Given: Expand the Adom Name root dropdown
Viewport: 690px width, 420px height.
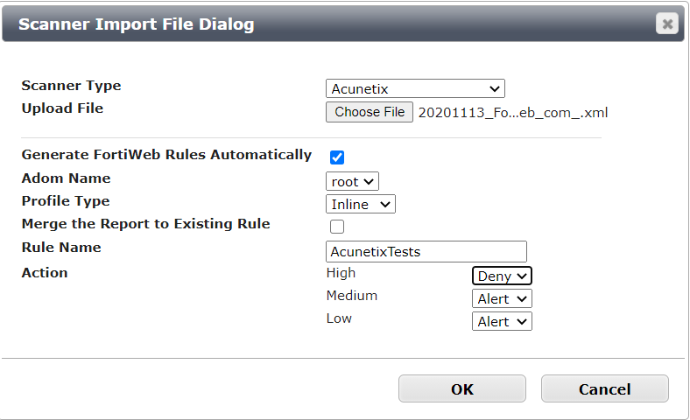Looking at the screenshot, I should [352, 181].
